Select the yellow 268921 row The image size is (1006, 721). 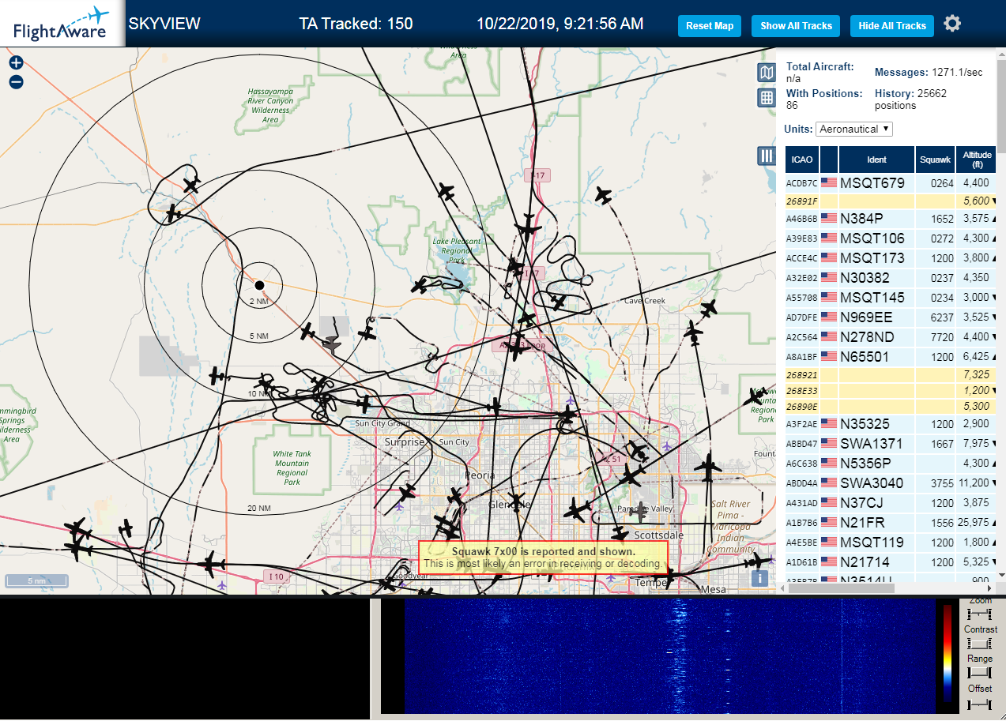[x=891, y=374]
